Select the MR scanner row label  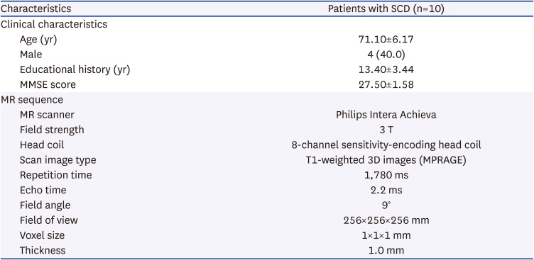pos(47,115)
